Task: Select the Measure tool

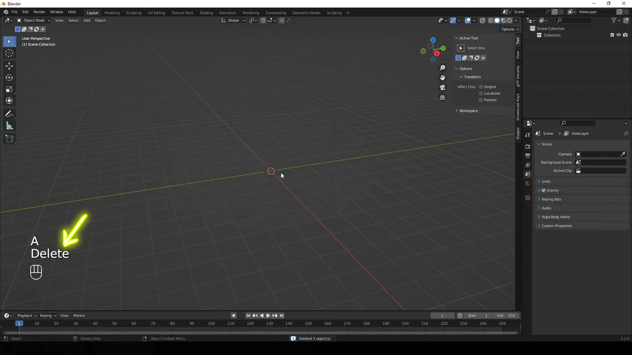Action: (x=9, y=126)
